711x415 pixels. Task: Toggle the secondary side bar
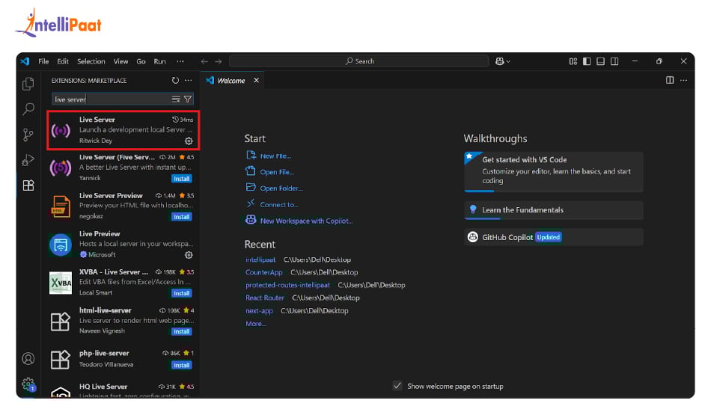pyautogui.click(x=614, y=61)
